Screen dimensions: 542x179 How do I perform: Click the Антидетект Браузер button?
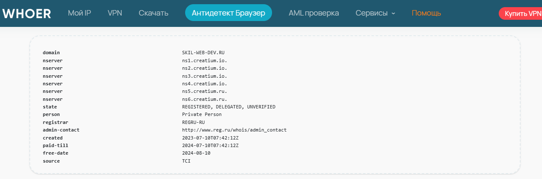click(x=228, y=13)
